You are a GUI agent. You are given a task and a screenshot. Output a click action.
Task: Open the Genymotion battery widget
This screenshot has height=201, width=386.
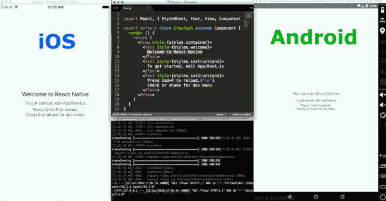tap(382, 10)
